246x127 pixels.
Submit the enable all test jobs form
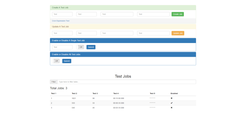pos(67,61)
